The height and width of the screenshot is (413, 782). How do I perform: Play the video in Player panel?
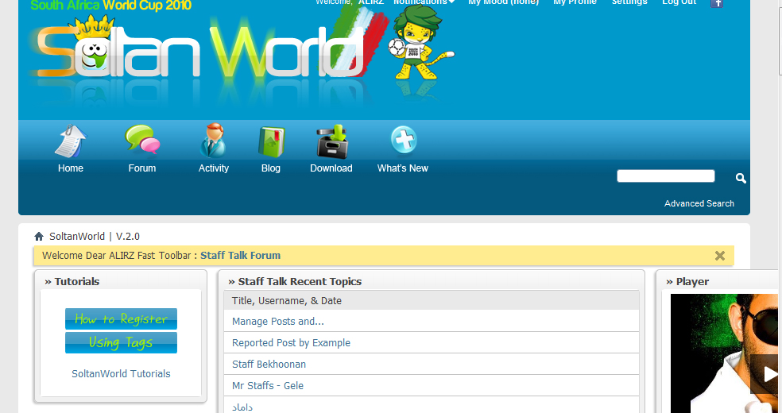[769, 373]
